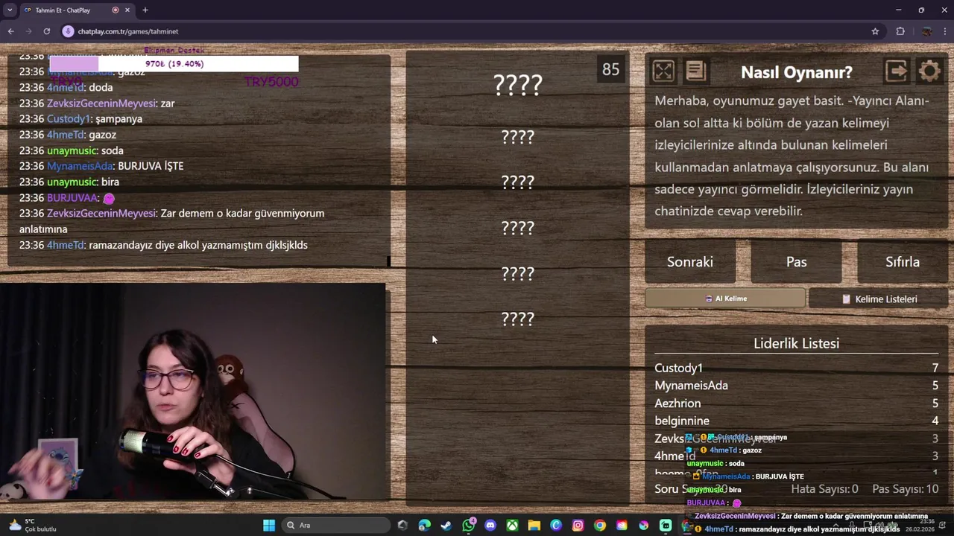
Task: Click the webcam video feed
Action: click(x=193, y=392)
